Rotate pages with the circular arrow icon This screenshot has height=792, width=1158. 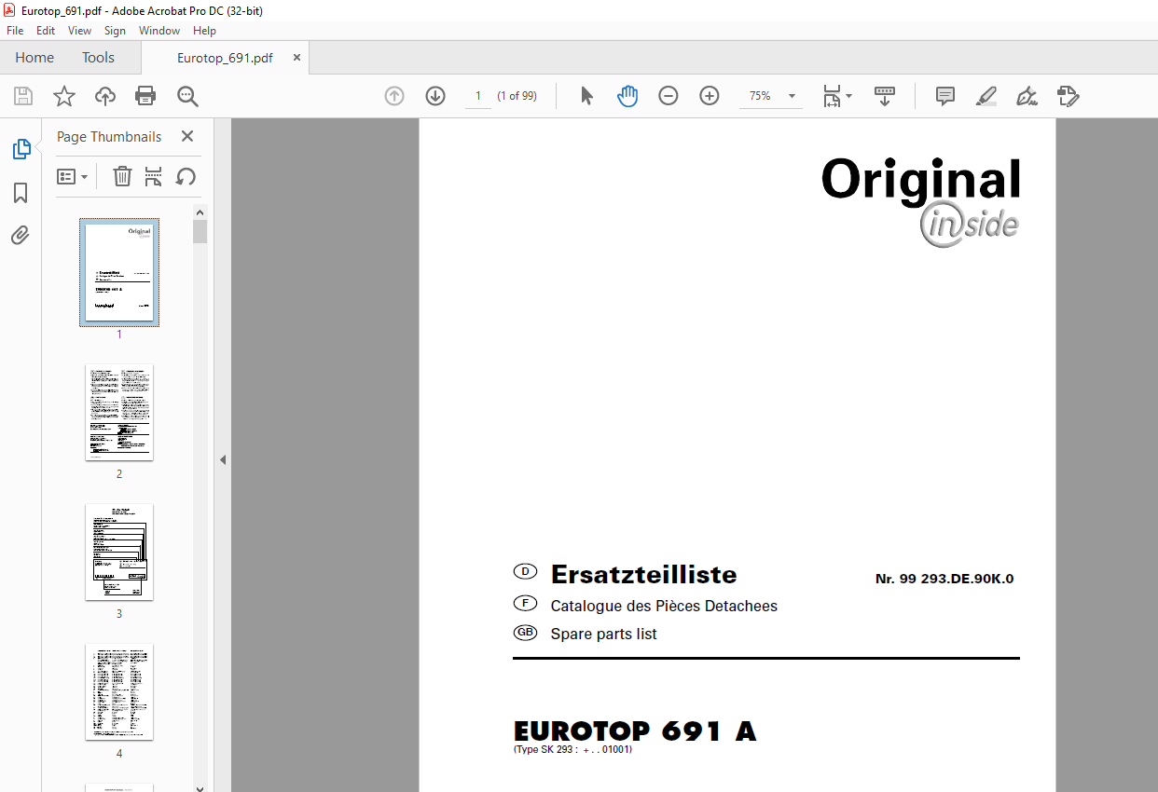(186, 176)
